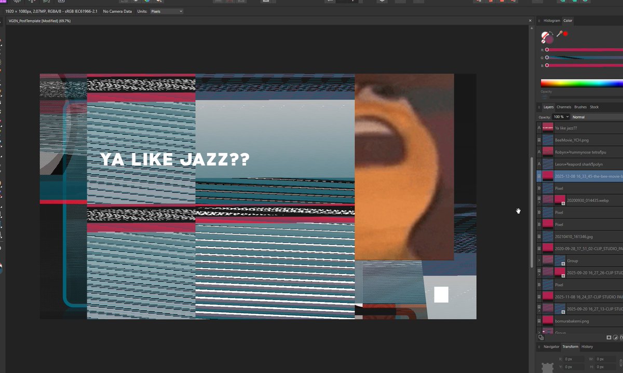Open the Units dropdown showing Pixels

pos(166,11)
